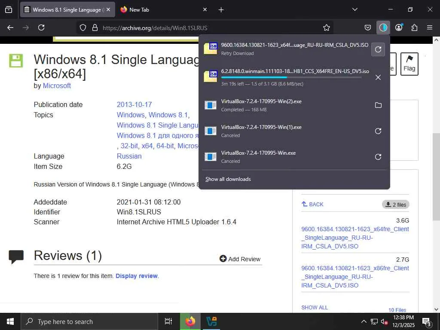Retry the failed 9600.16384 ISO download
This screenshot has width=440, height=330.
pyautogui.click(x=378, y=49)
